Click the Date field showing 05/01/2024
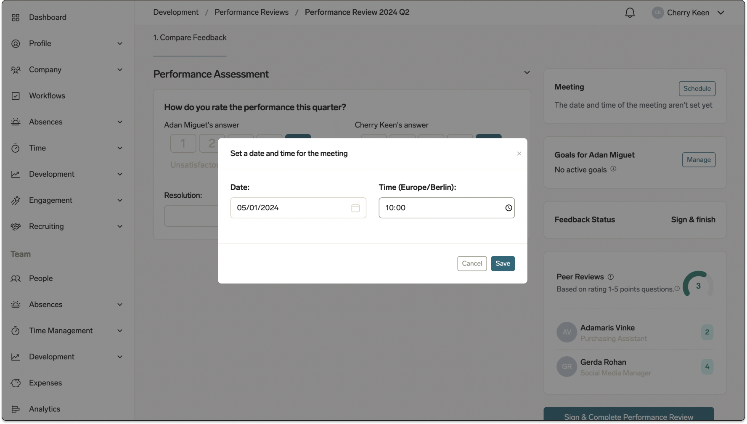The height and width of the screenshot is (424, 747). [290, 208]
